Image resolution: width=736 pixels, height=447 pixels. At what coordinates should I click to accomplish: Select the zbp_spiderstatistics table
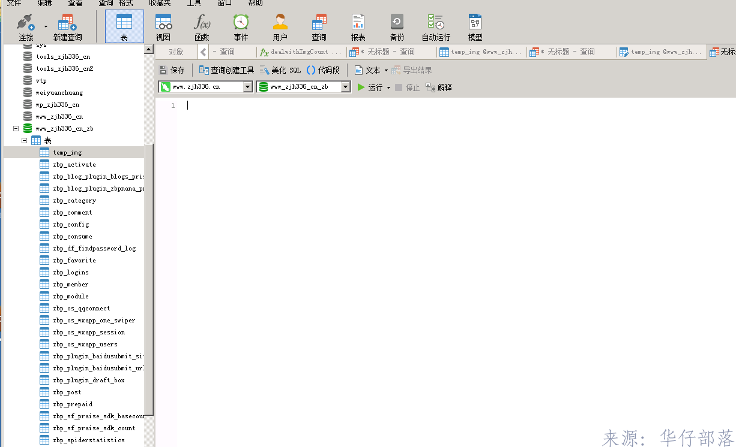88,440
